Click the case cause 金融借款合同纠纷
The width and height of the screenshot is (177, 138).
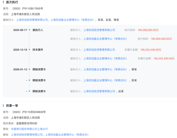click(27, 123)
